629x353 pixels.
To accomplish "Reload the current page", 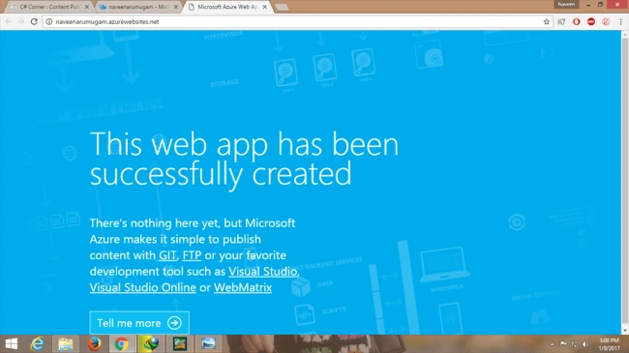I will 34,21.
